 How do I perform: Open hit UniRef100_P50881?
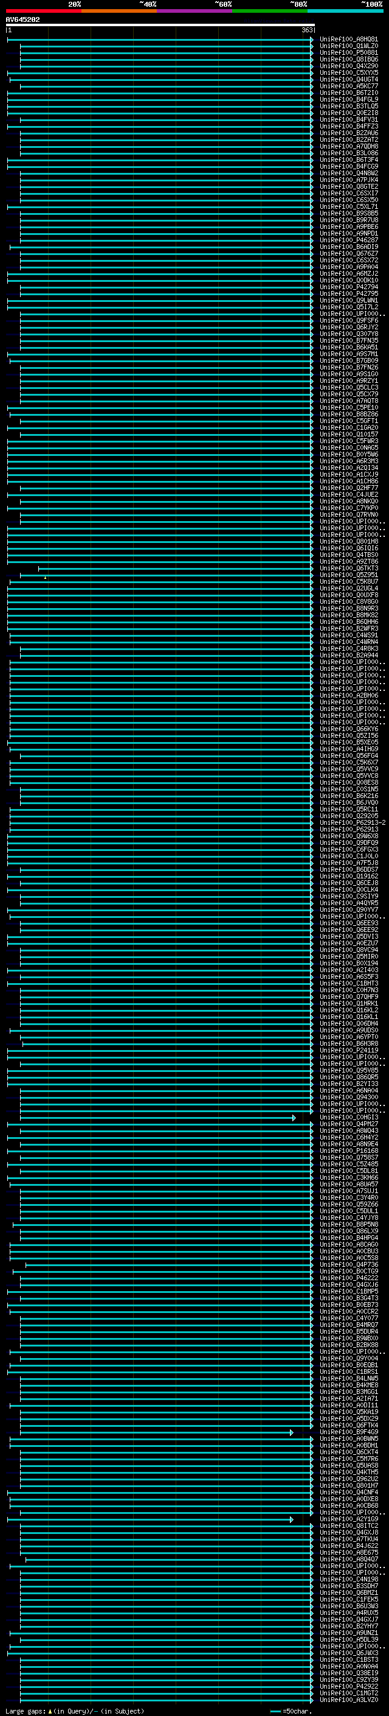pyautogui.click(x=348, y=52)
